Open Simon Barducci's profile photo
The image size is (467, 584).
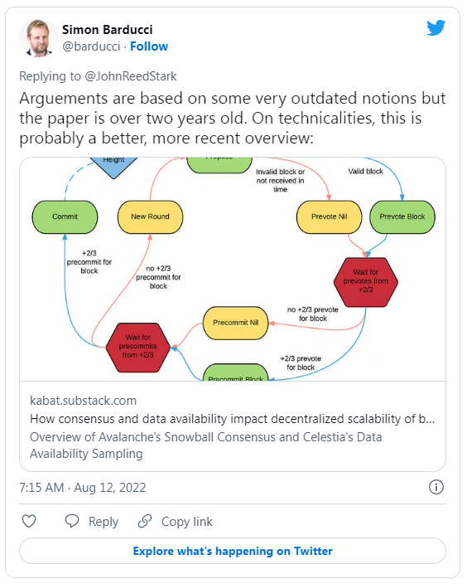coord(39,37)
